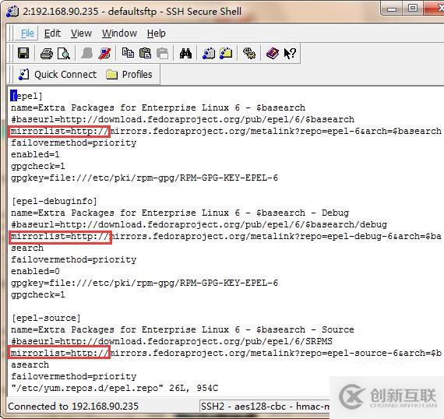Image resolution: width=444 pixels, height=419 pixels.
Task: Click the grayed Connect icon in toolbar
Action: coord(87,53)
